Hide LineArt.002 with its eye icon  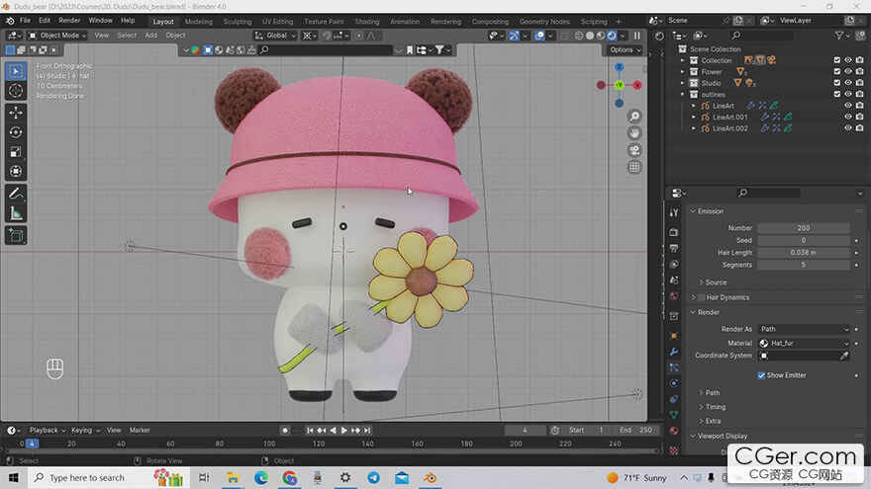pos(848,128)
